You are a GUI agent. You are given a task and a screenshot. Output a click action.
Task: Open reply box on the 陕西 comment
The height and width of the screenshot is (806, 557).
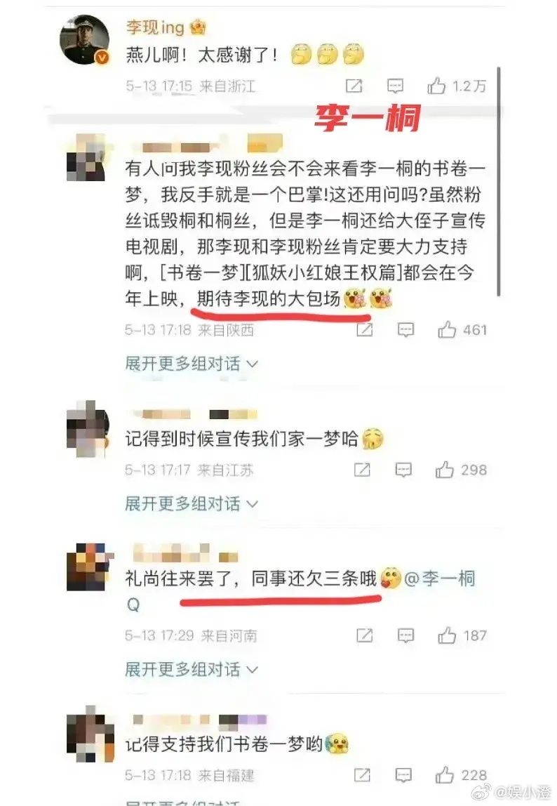pos(406,329)
